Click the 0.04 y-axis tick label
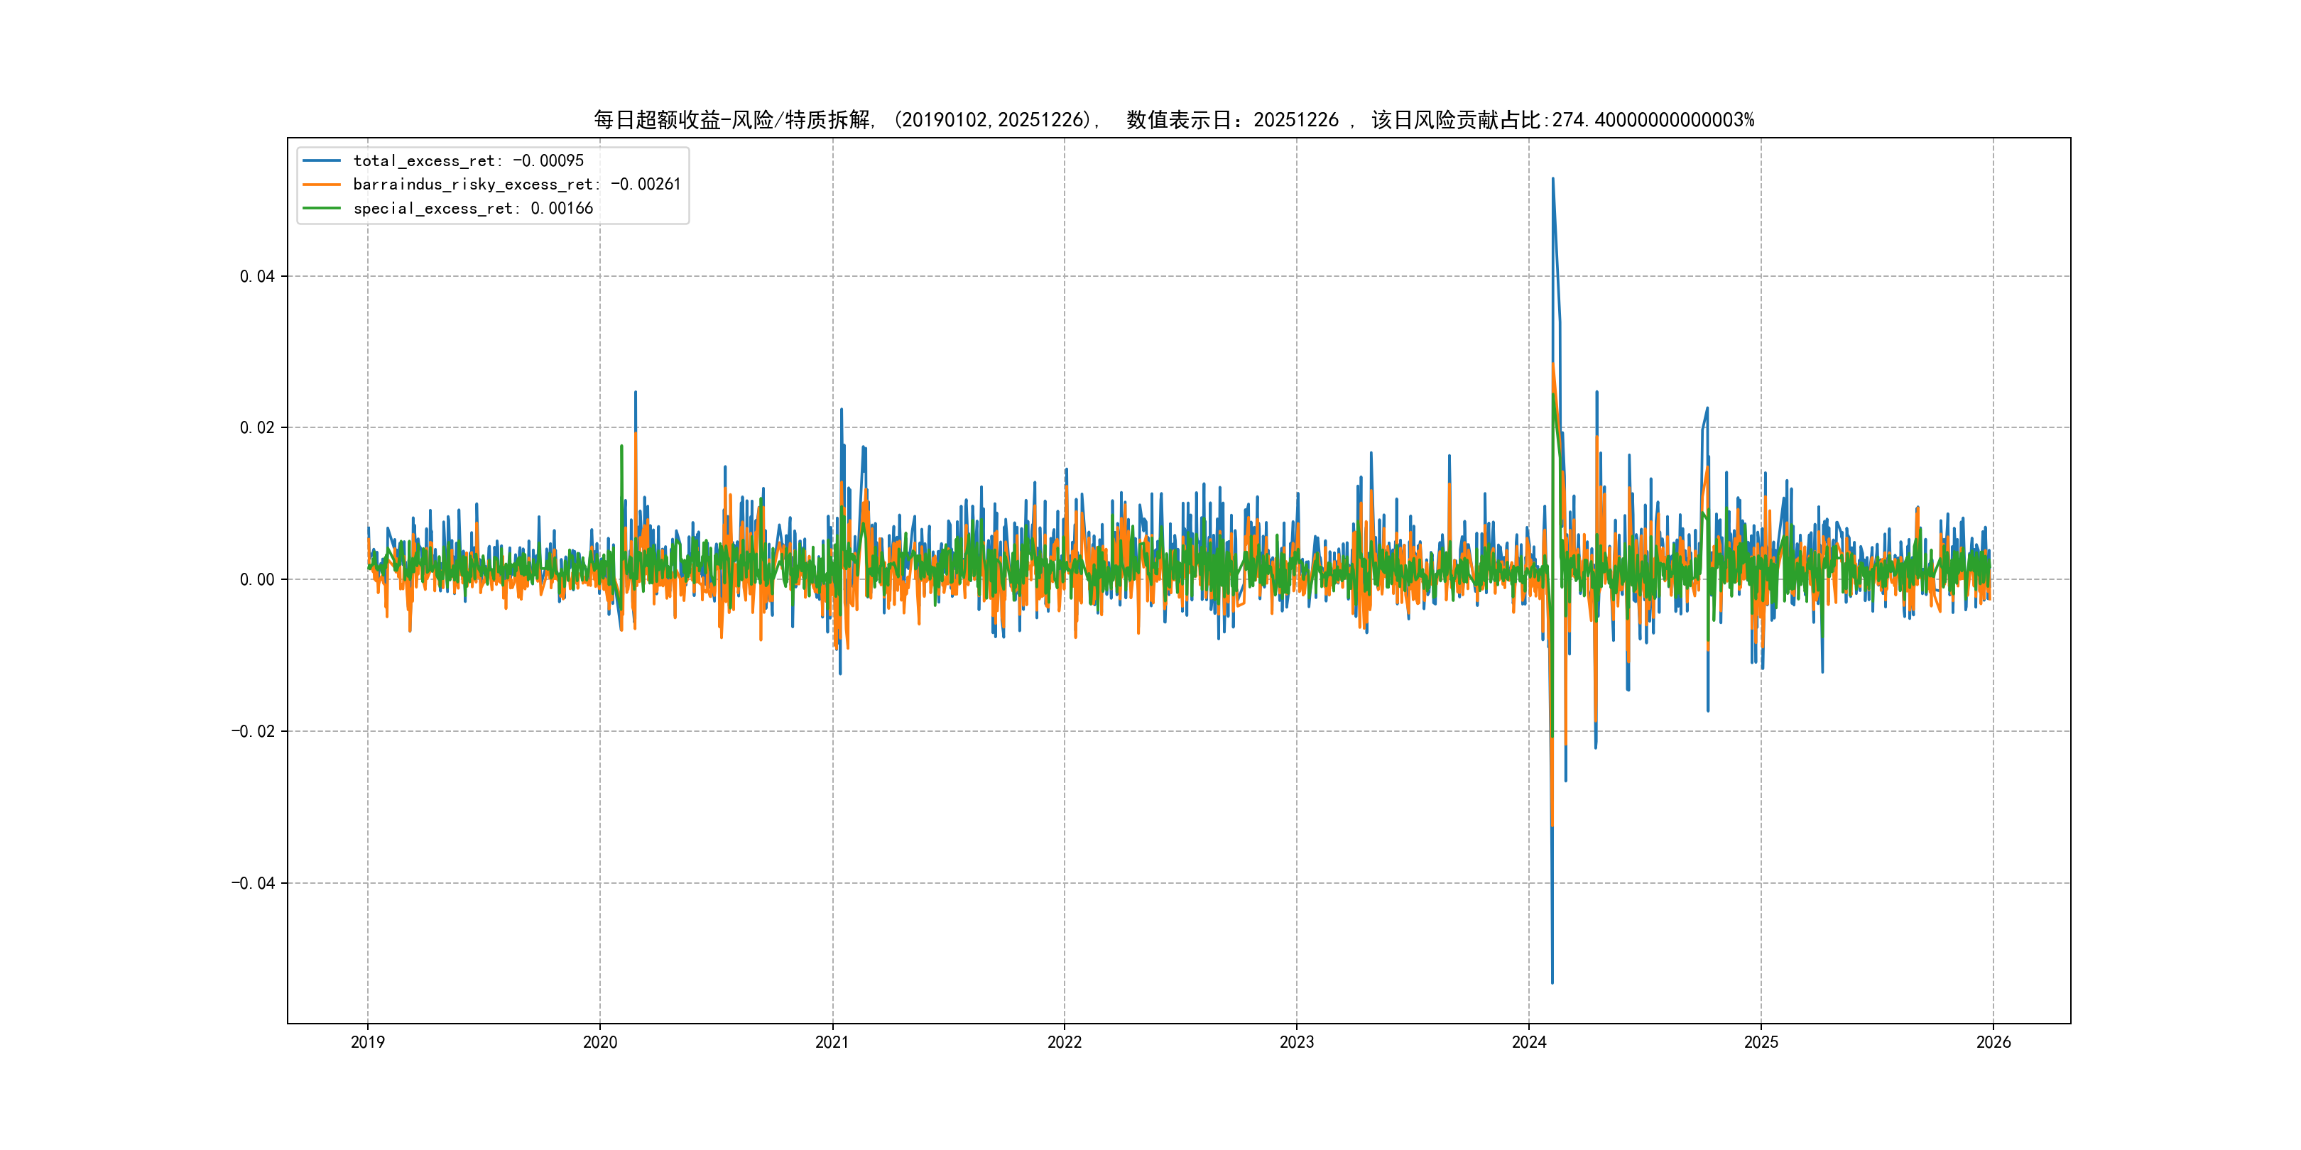This screenshot has width=2301, height=1150. tap(256, 277)
